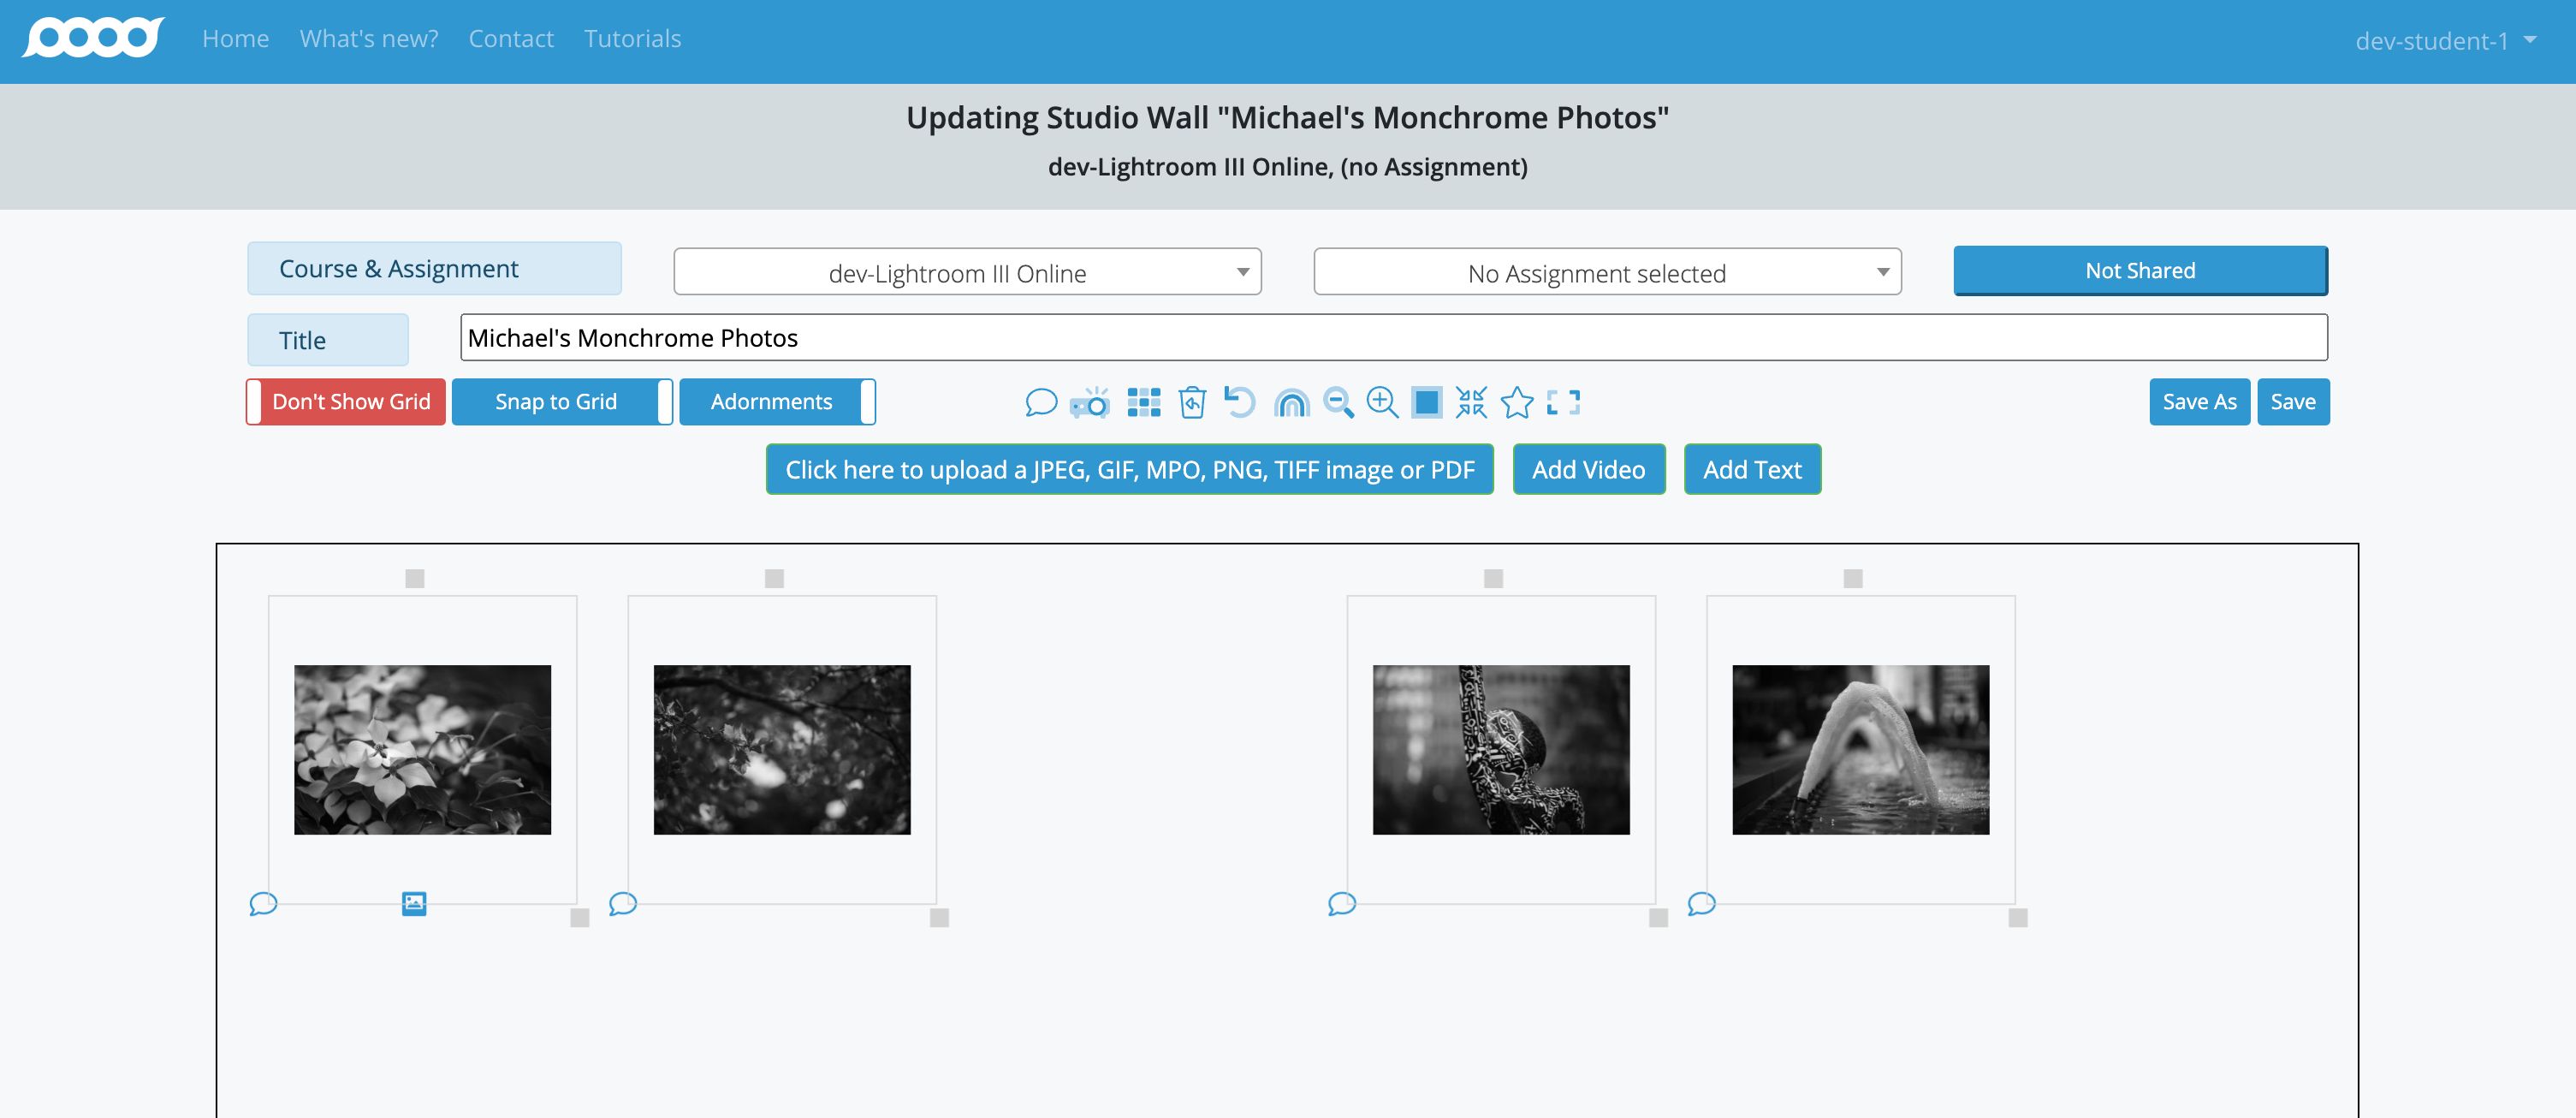The image size is (2576, 1118).
Task: Click the undo arrow icon
Action: [1240, 402]
